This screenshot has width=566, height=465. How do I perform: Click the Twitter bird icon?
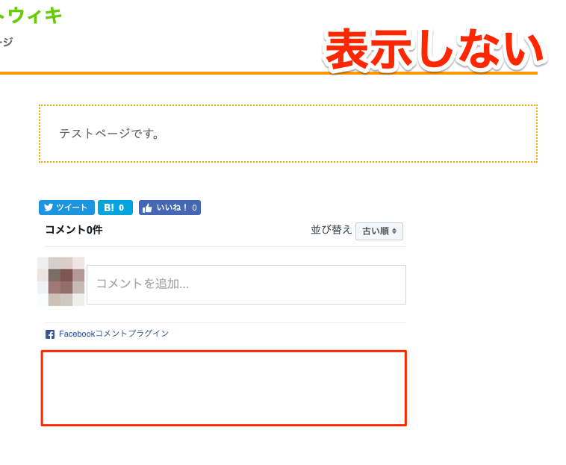(x=49, y=207)
